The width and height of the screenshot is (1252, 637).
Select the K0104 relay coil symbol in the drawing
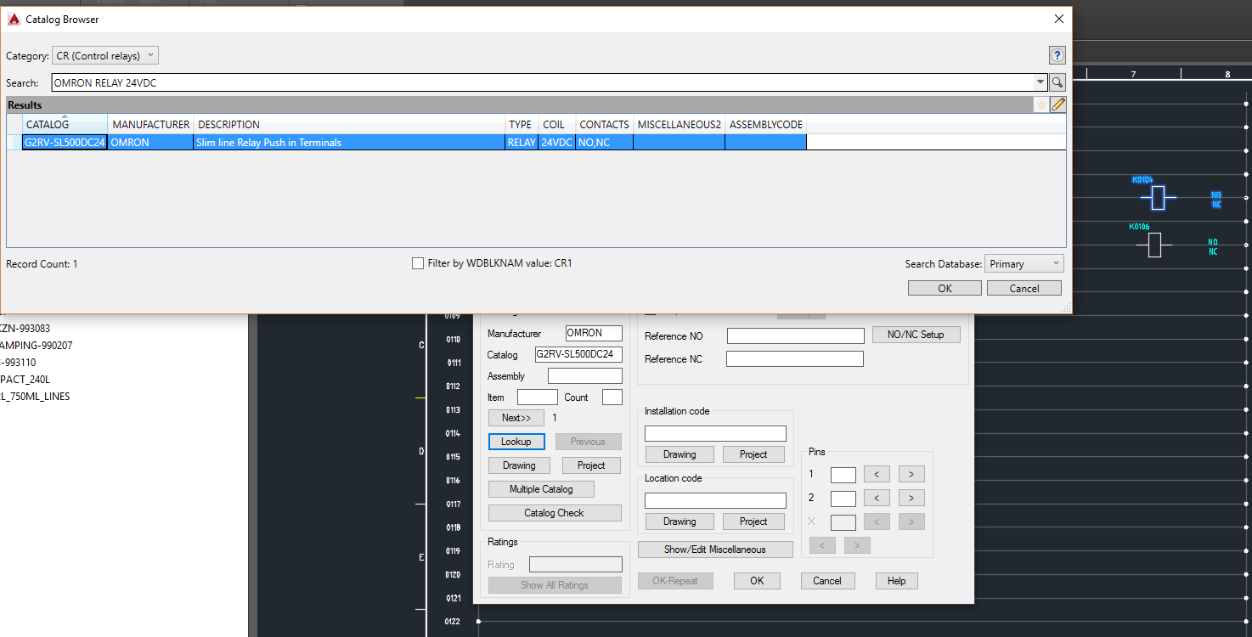1157,197
